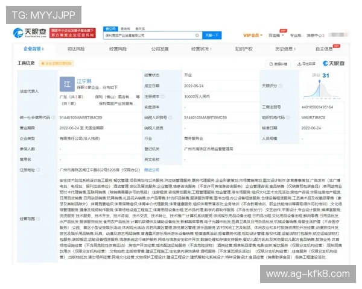Click the 保利商旅产业发展有… company link

pyautogui.click(x=118, y=104)
